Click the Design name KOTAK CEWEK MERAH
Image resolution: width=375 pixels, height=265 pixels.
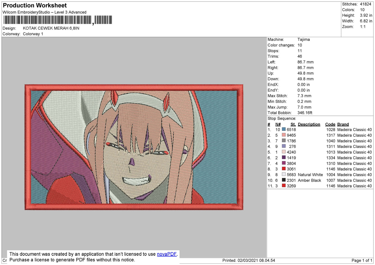tap(51, 28)
